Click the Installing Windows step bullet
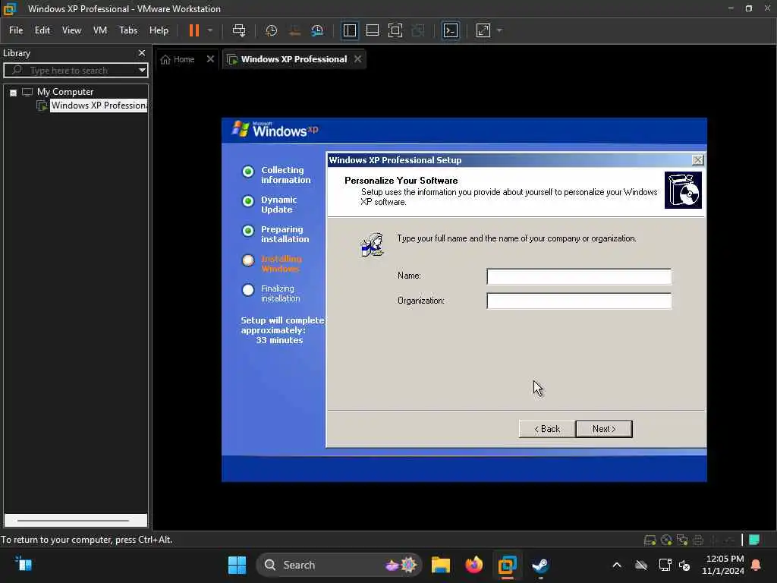The image size is (777, 583). pyautogui.click(x=248, y=261)
